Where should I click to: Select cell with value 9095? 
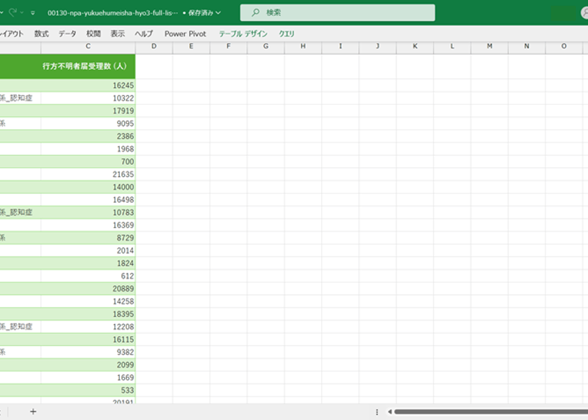[x=88, y=123]
